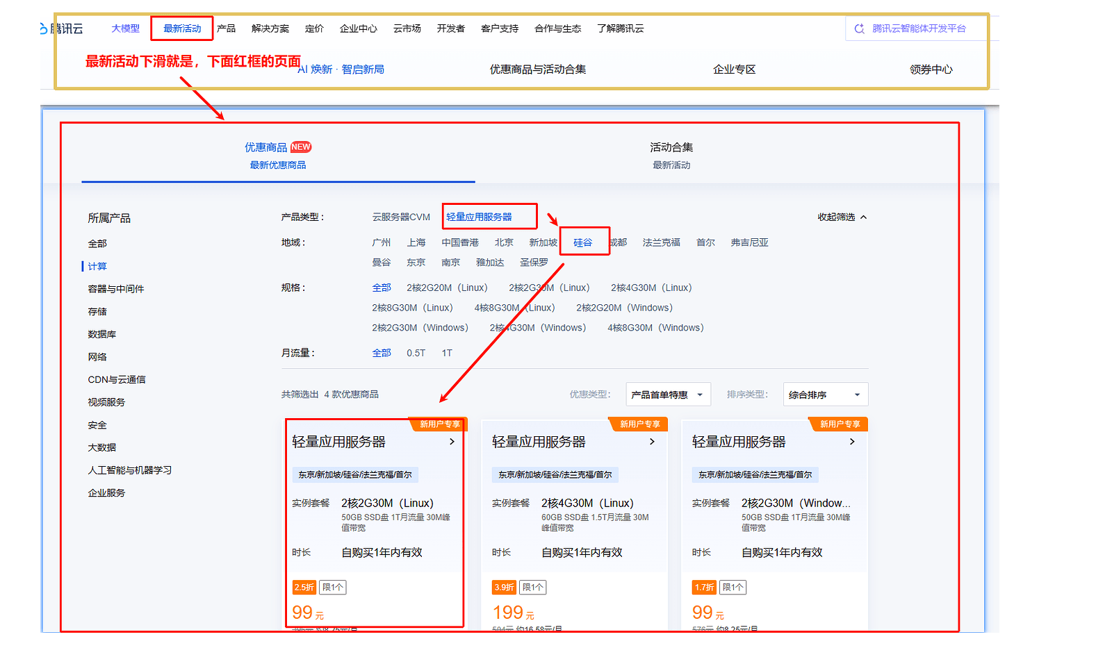Image resolution: width=1112 pixels, height=664 pixels.
Task: Open the 合作与生态 menu
Action: coord(558,28)
